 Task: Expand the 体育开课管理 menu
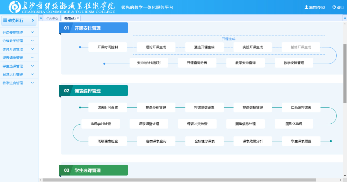coord(32,49)
